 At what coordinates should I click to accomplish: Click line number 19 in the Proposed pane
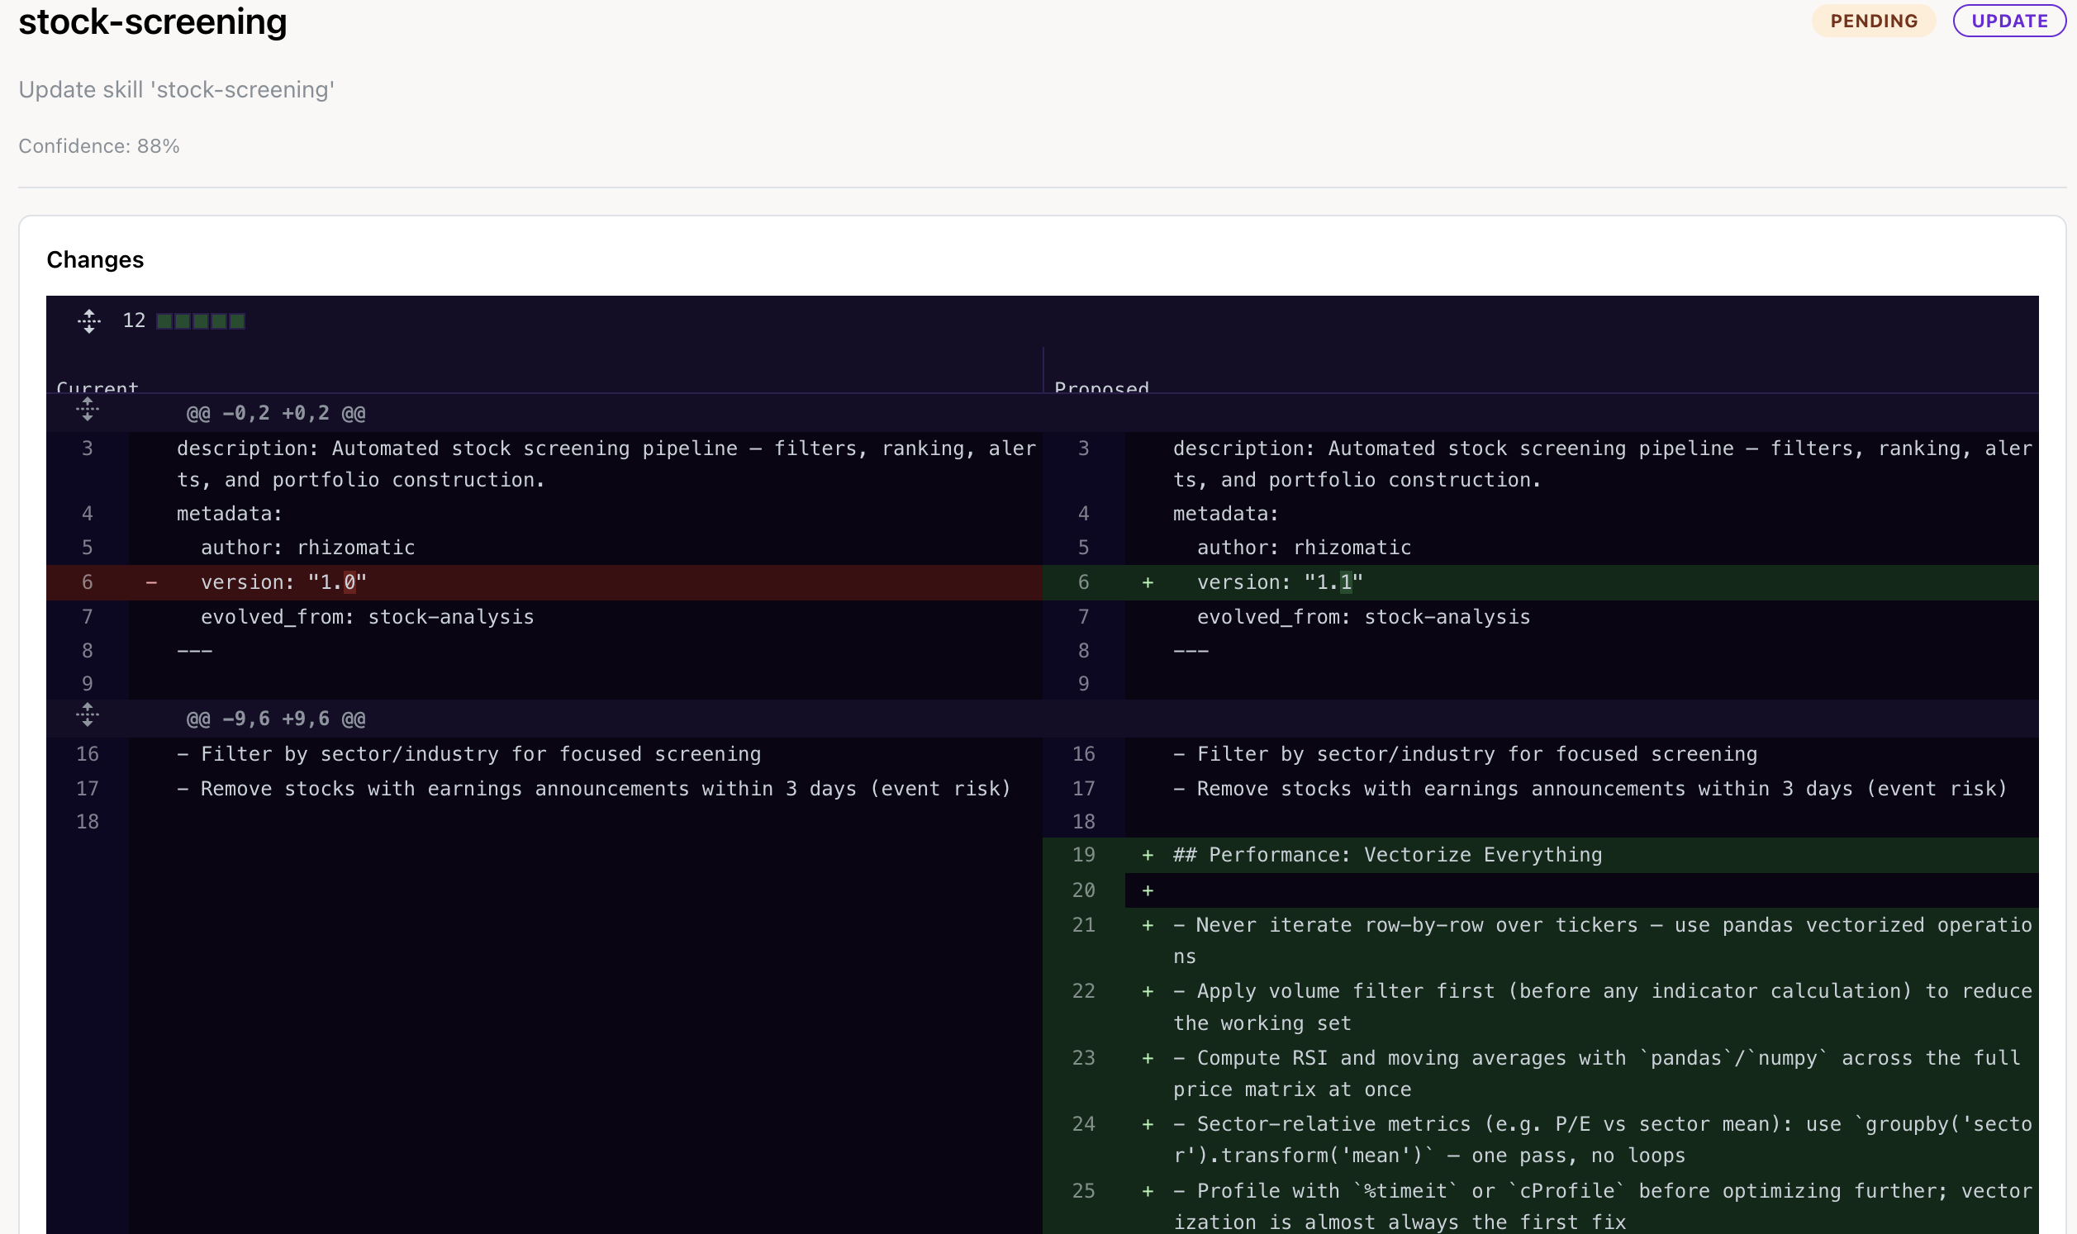[1083, 855]
